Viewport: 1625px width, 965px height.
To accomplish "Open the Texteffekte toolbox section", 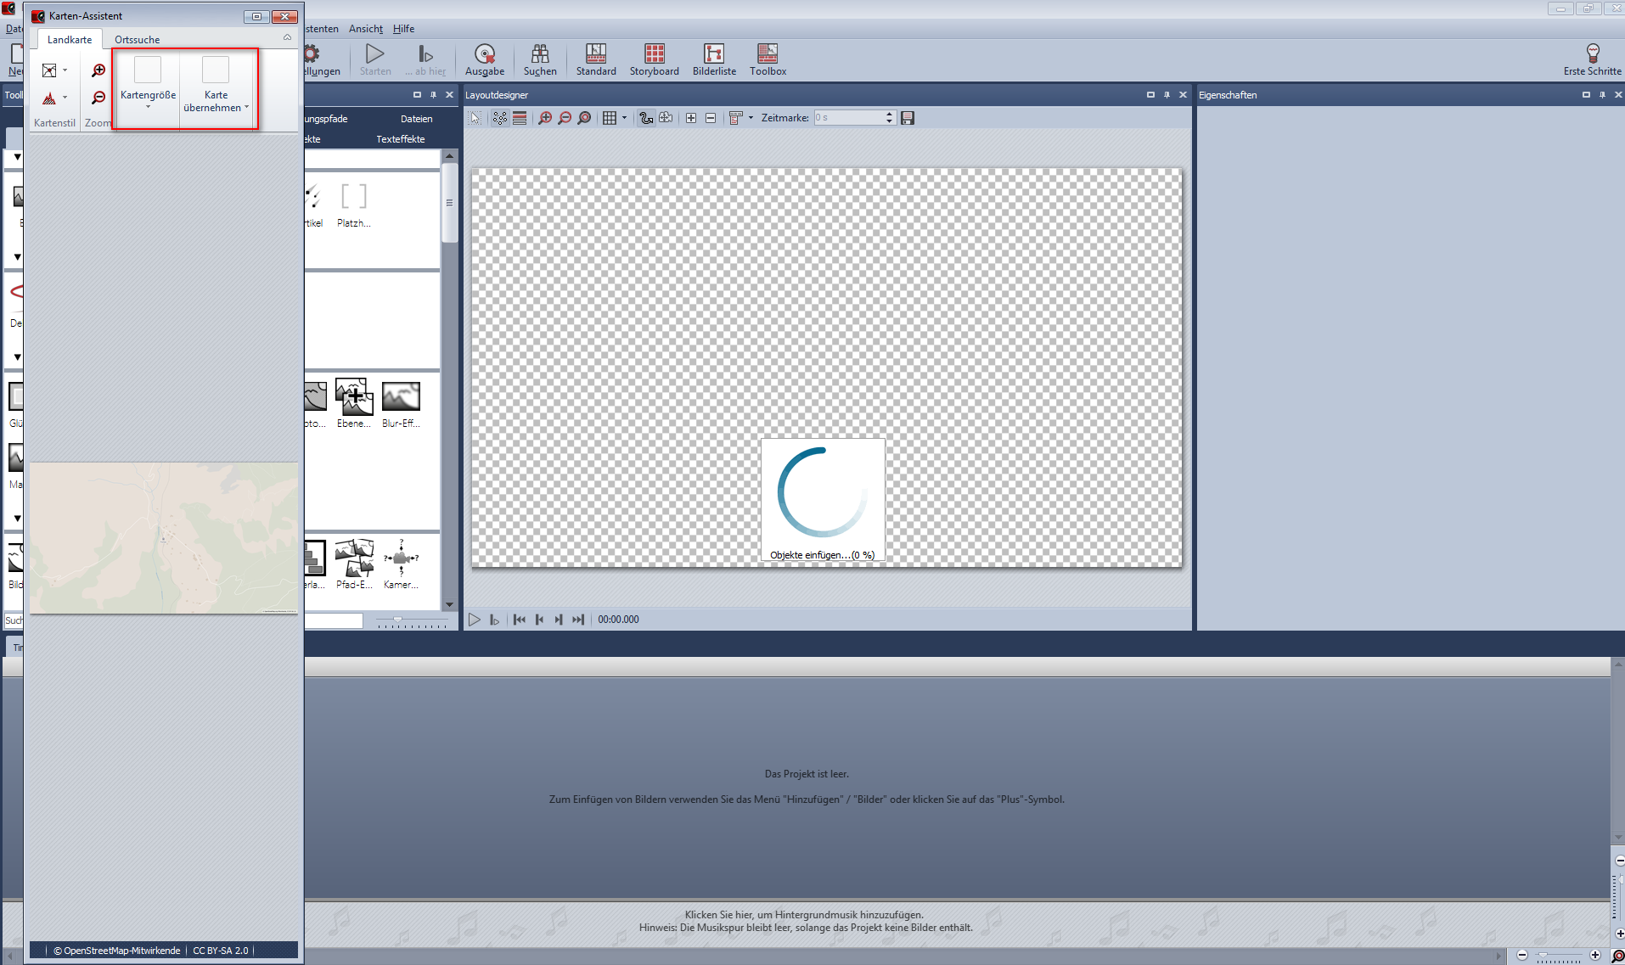I will (400, 139).
